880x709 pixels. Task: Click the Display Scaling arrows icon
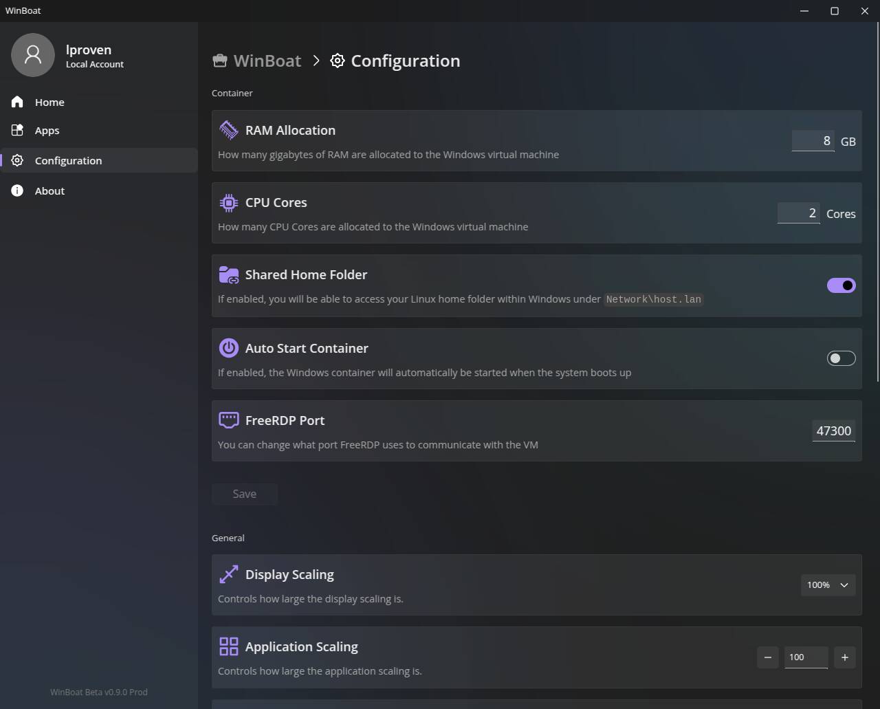pos(228,574)
